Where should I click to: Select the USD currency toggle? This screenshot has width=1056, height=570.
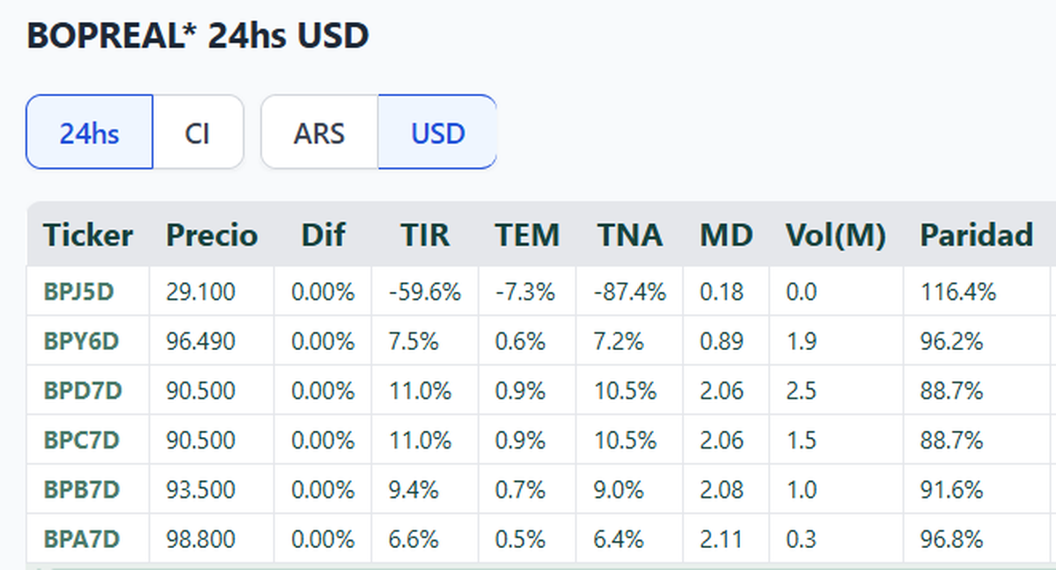click(x=437, y=133)
